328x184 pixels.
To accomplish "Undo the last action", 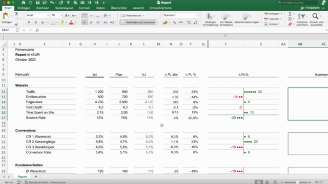I will (52, 3).
